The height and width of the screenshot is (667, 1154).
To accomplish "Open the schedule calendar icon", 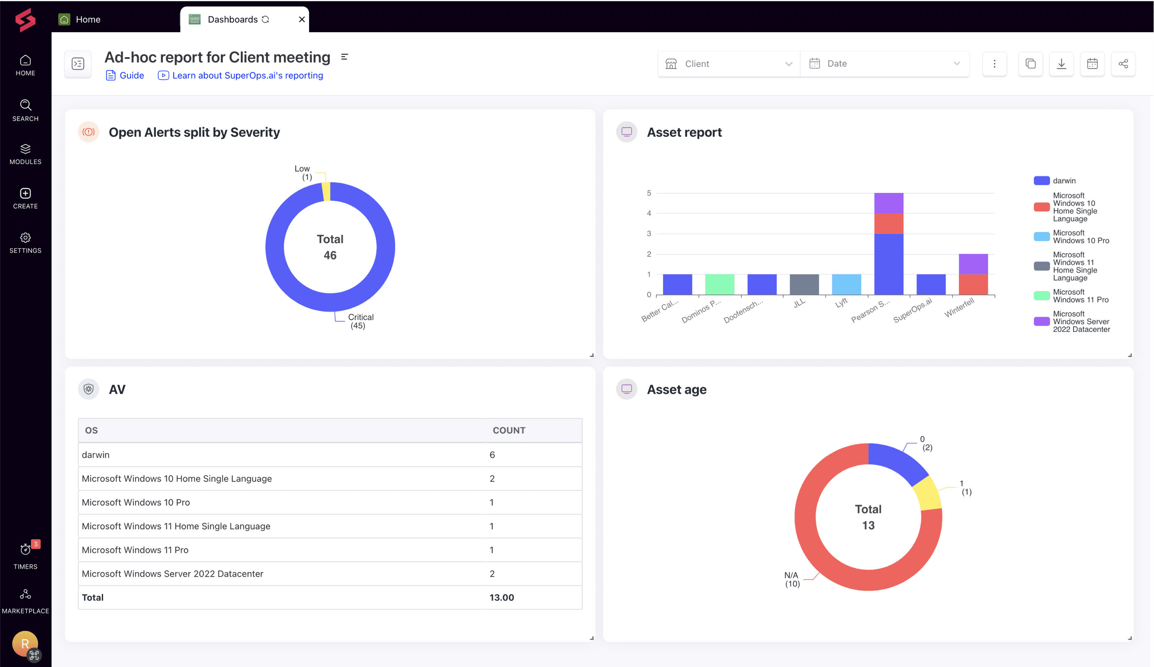I will click(x=1093, y=64).
